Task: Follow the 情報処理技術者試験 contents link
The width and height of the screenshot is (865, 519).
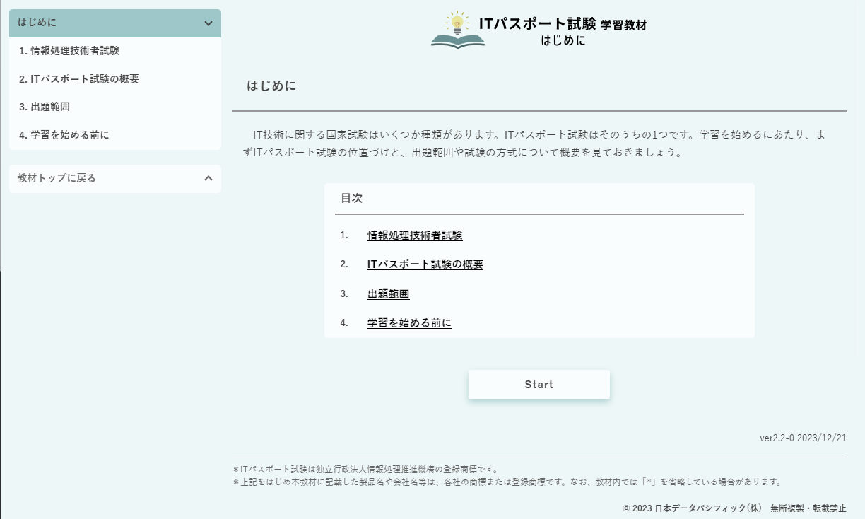Action: click(415, 235)
